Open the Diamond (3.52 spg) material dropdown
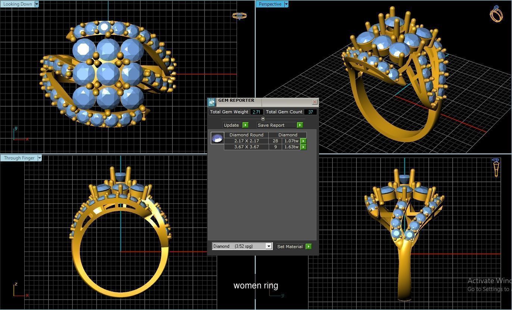512x310 pixels. coord(268,246)
